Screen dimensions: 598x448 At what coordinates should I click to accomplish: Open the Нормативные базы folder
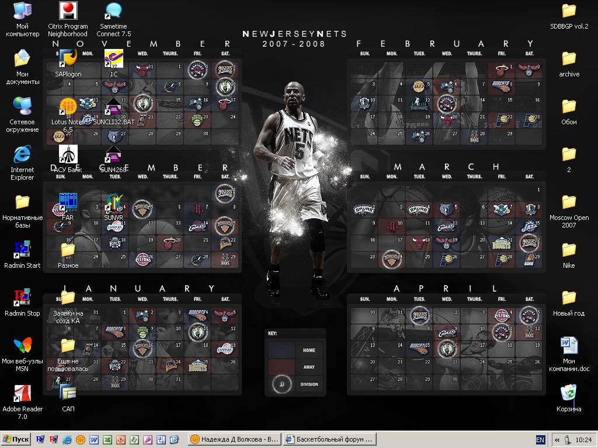22,211
